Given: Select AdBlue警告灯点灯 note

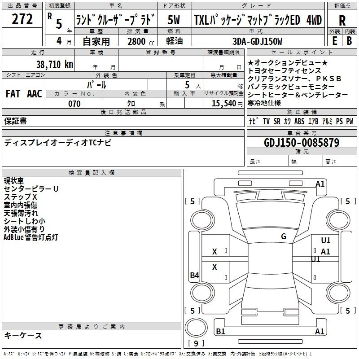Looking at the screenshot, I should (31, 237).
